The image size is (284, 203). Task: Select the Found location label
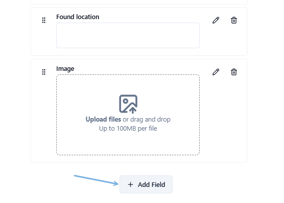pyautogui.click(x=78, y=17)
